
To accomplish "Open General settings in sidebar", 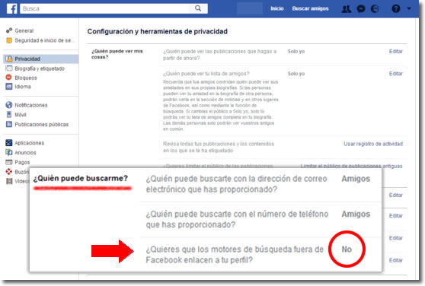I will coord(24,31).
